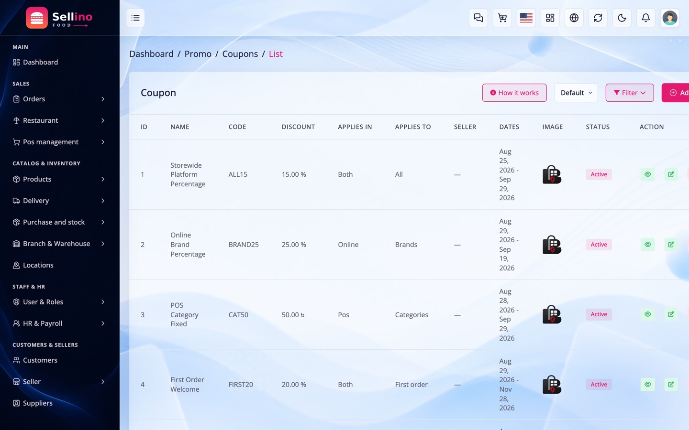Expand Purchase and stock submenu
The height and width of the screenshot is (430, 689).
[x=59, y=222]
